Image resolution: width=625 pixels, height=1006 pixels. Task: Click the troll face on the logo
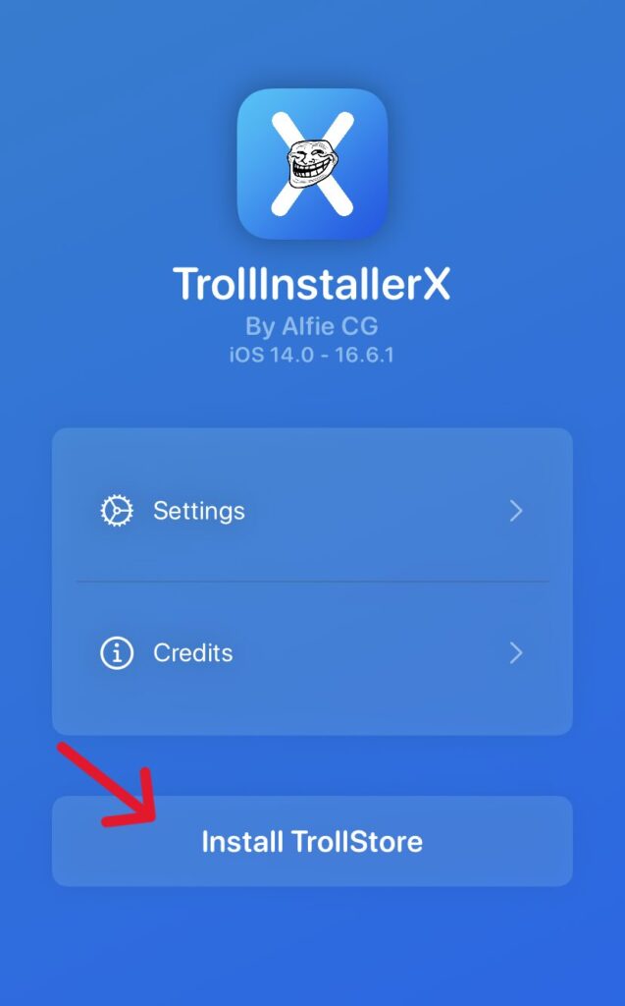coord(312,164)
